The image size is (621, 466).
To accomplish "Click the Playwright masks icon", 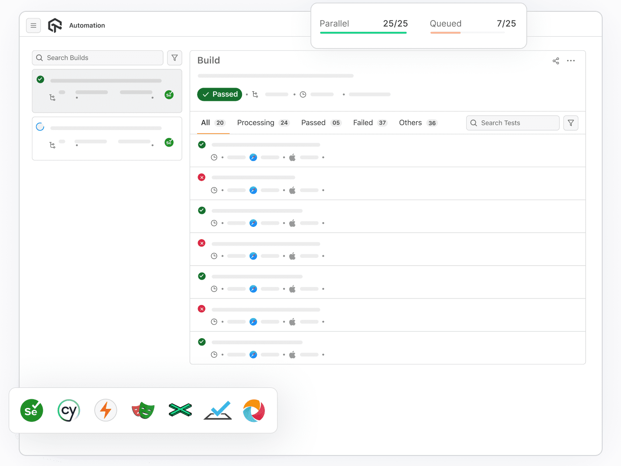I will 143,410.
